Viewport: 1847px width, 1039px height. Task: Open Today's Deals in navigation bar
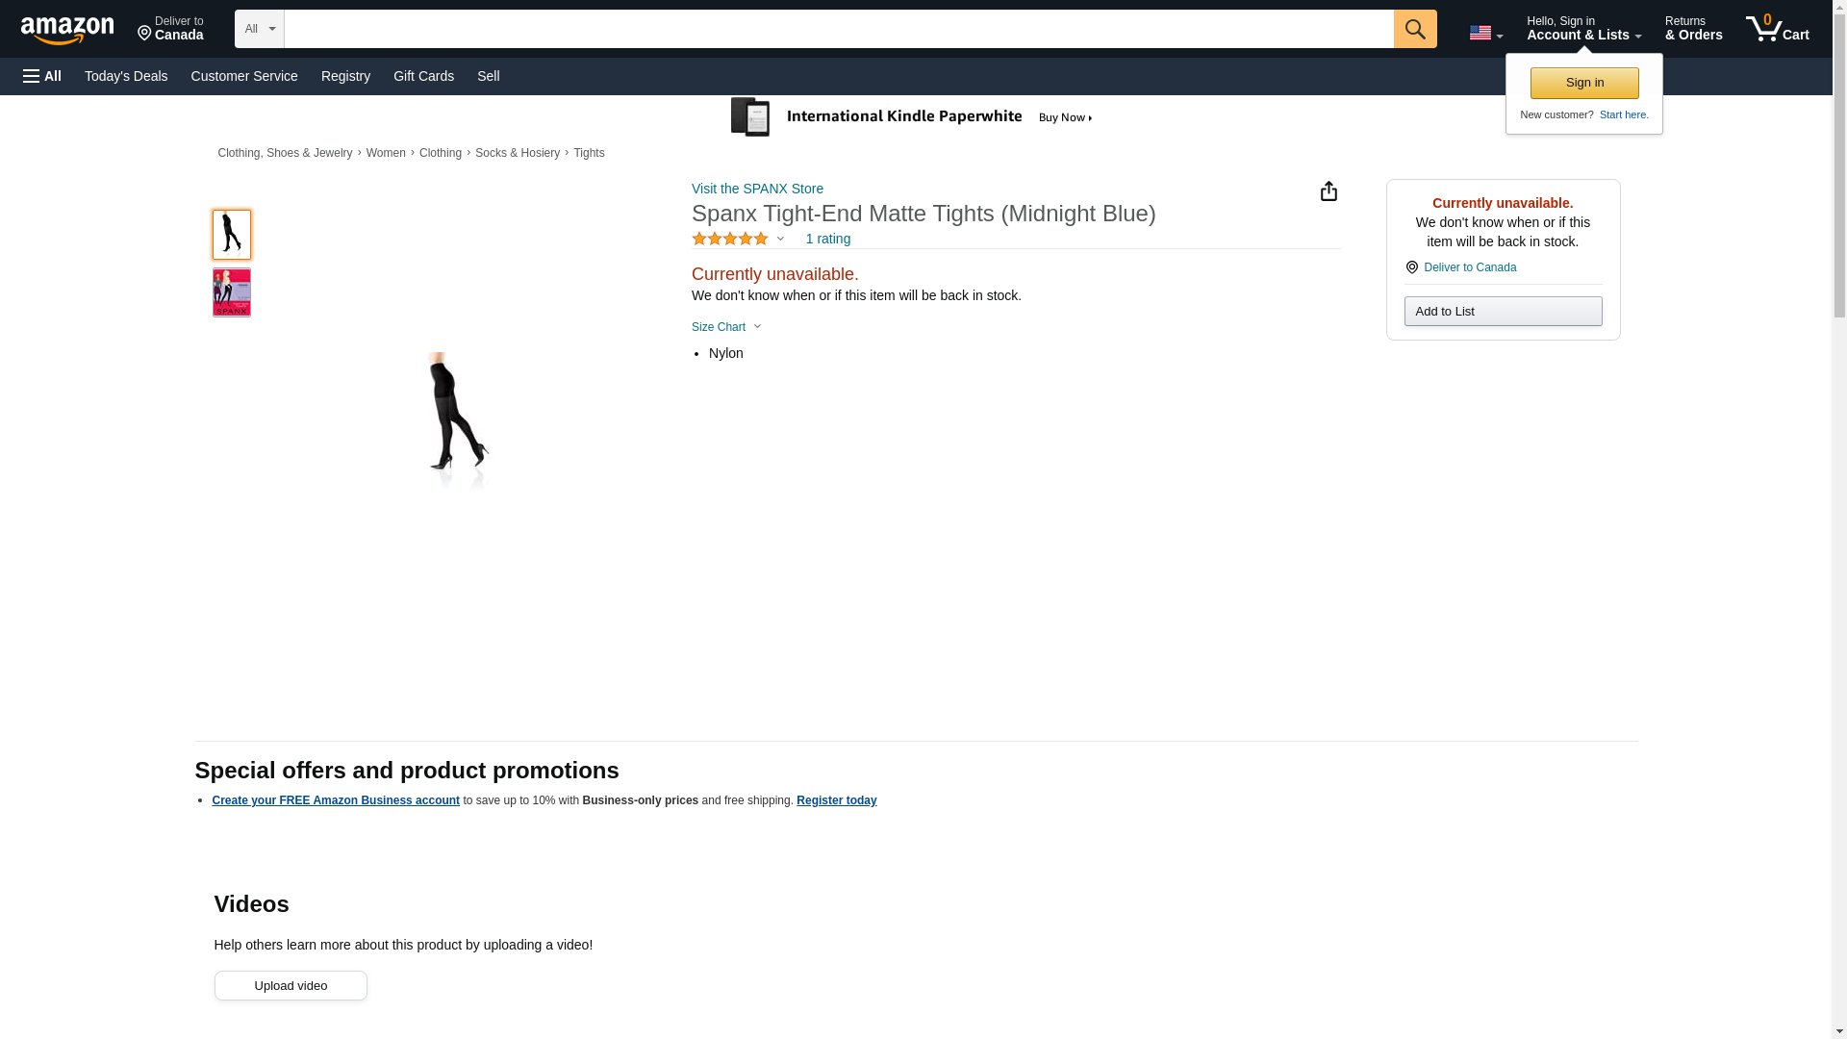point(126,76)
